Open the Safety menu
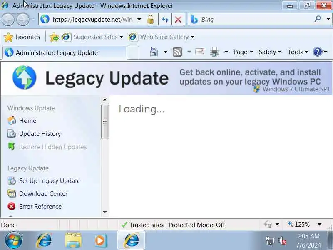 tap(270, 52)
